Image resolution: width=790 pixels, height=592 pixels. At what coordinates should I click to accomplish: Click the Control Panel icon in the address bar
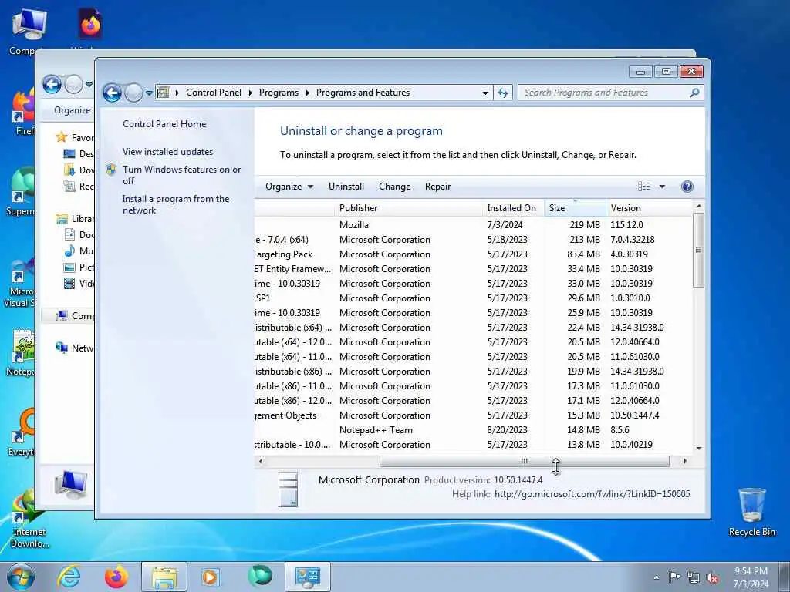pos(163,92)
